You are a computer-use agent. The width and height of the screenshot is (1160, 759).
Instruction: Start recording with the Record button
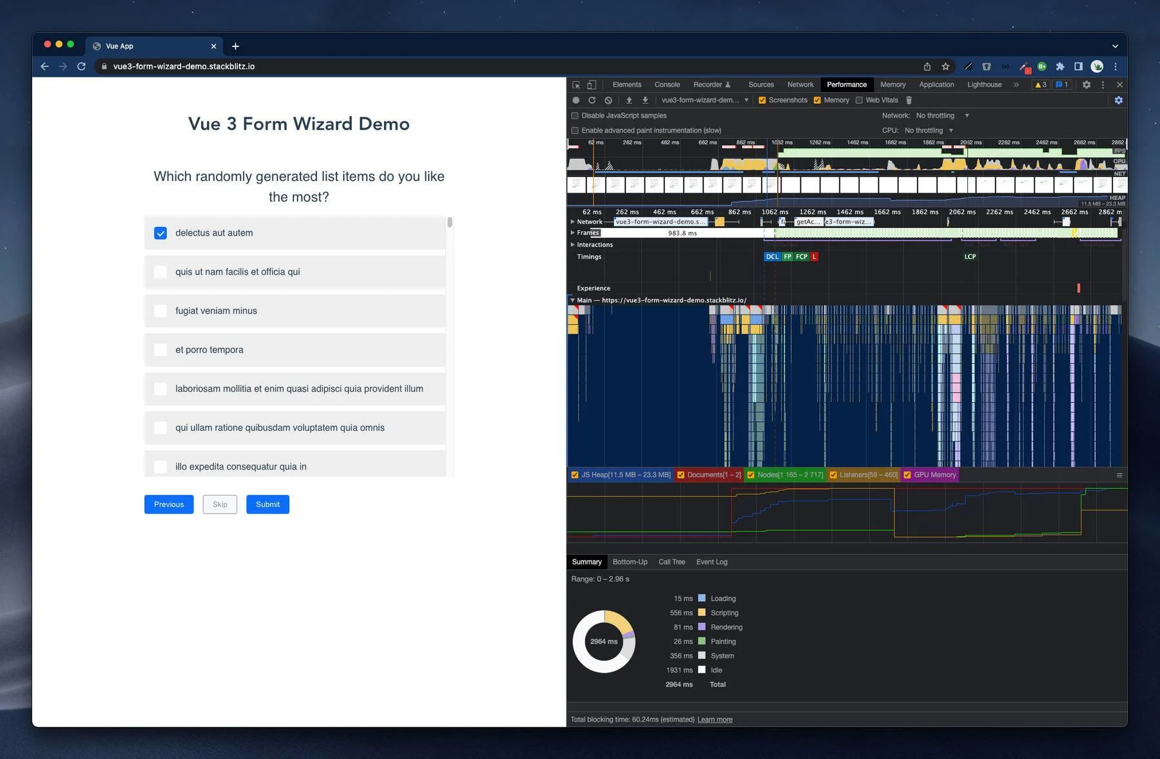[x=576, y=101]
